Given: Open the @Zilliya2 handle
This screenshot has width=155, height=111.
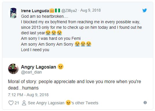Looking at the screenshot, I should click(69, 10).
